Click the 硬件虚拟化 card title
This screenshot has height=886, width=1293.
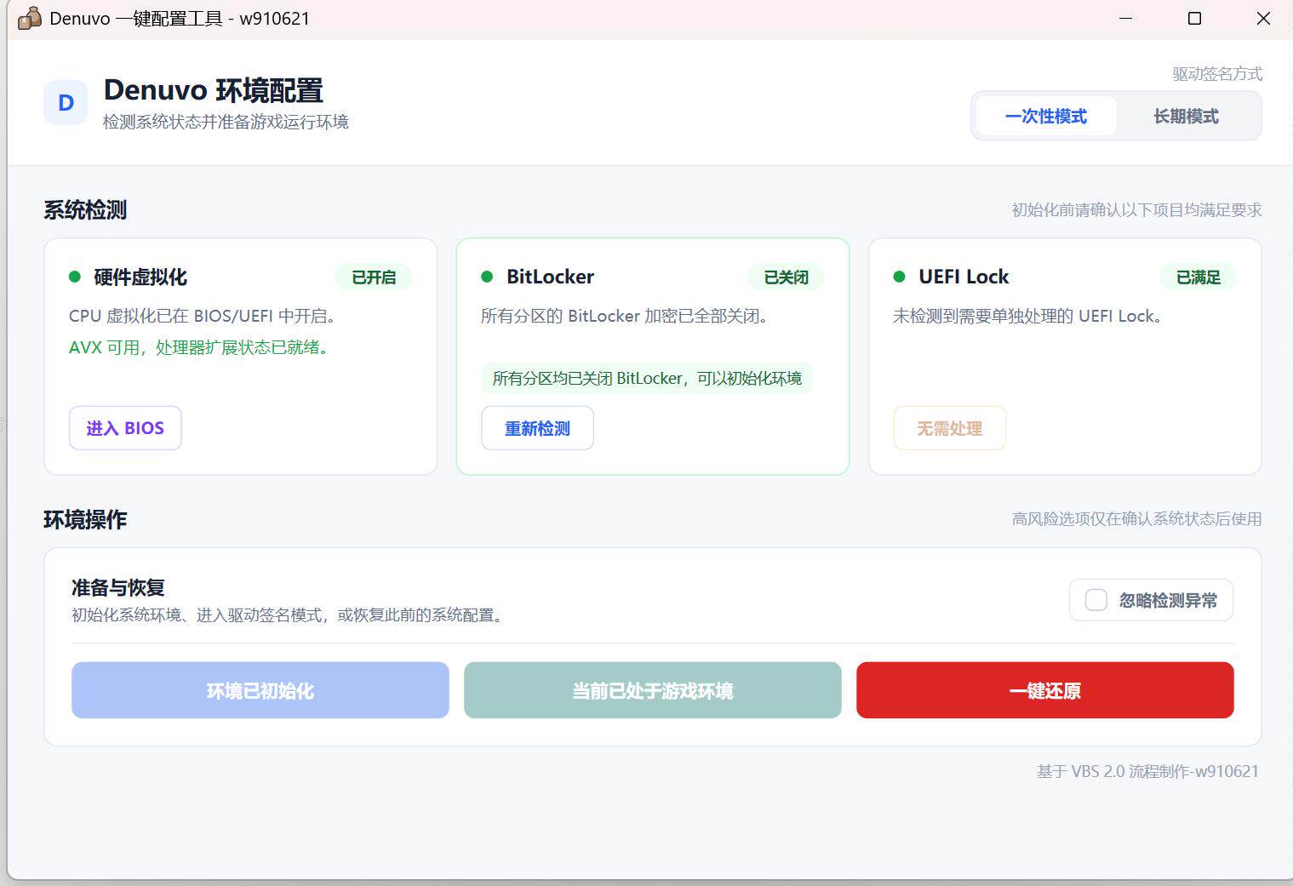click(x=140, y=277)
